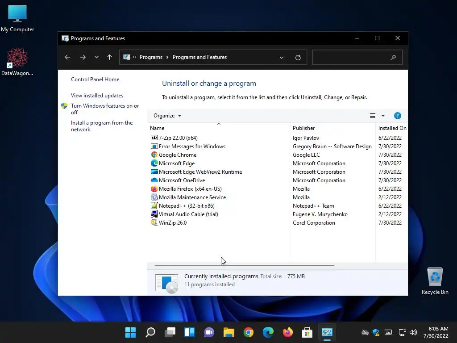
Task: Launch Microsoft Edge from taskbar
Action: point(268,332)
